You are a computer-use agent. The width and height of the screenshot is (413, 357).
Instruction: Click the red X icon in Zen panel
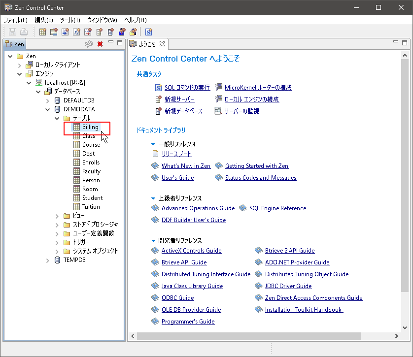click(100, 44)
